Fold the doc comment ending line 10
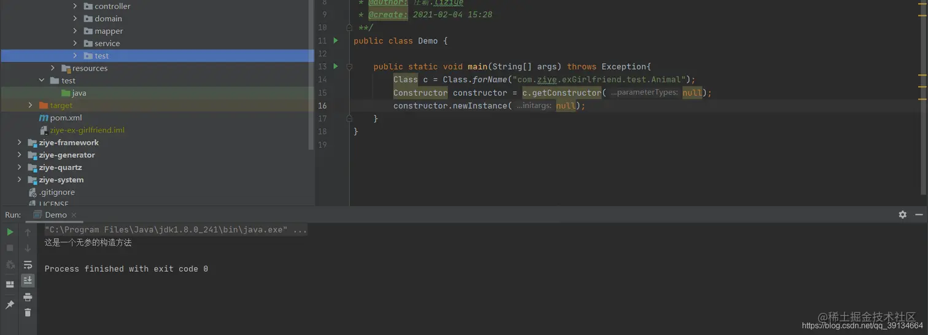 [x=349, y=28]
